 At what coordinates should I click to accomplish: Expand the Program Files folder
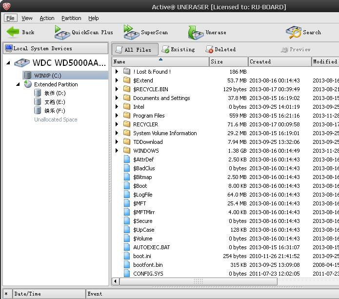pos(117,116)
